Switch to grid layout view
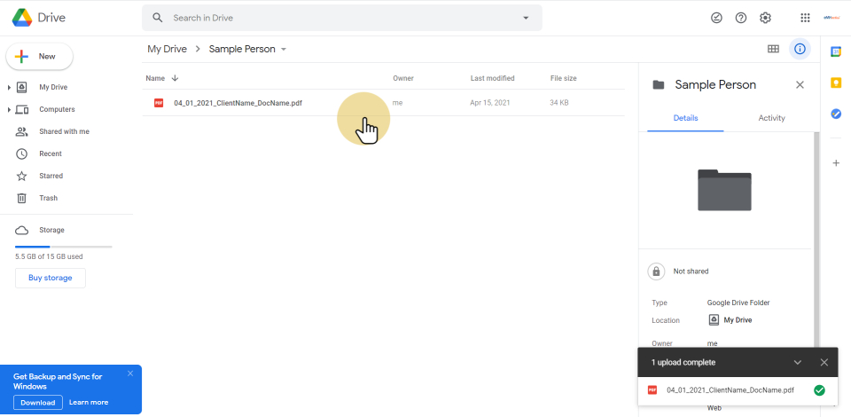Viewport: 851px width, 417px height. tap(773, 49)
